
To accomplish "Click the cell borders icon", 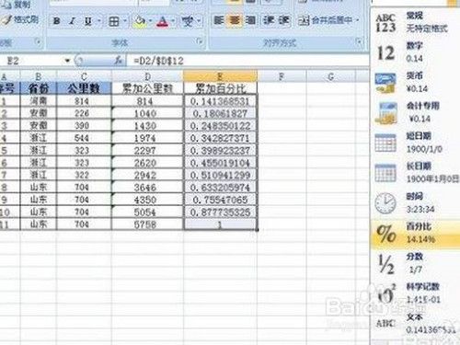I will (114, 21).
